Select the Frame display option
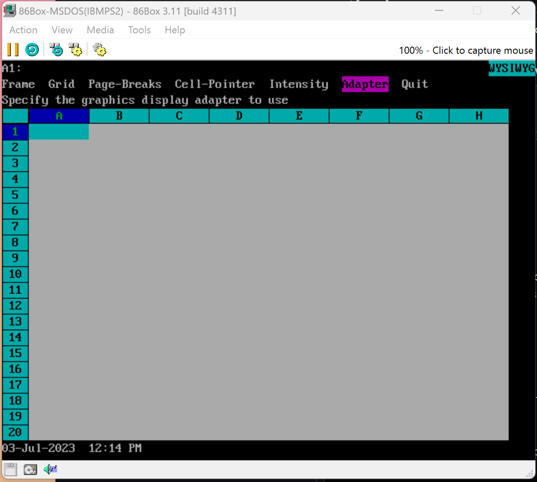 point(18,84)
